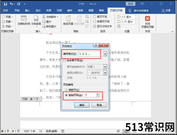Click the previous section navigation icon
The width and height of the screenshot is (177, 135).
click(87, 17)
